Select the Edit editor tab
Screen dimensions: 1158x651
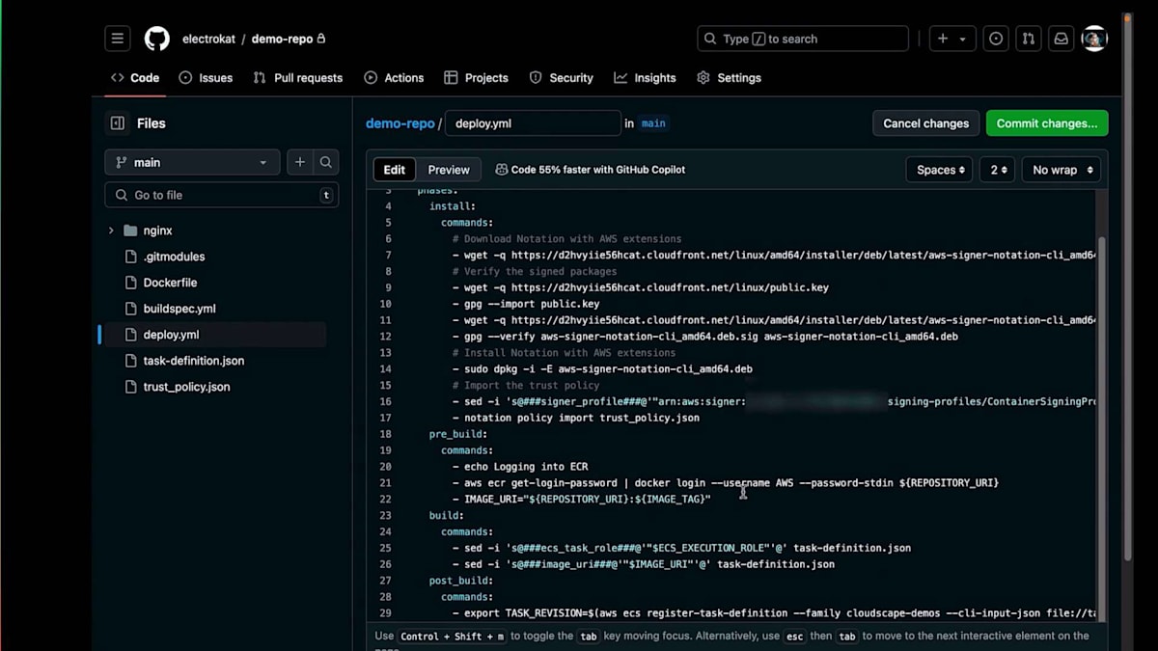395,170
